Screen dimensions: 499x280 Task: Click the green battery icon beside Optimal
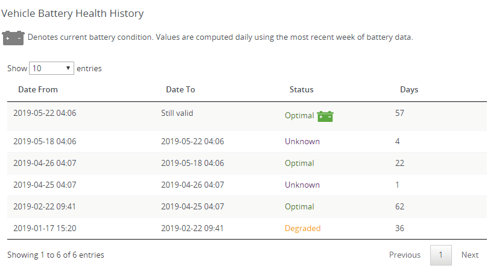(325, 116)
